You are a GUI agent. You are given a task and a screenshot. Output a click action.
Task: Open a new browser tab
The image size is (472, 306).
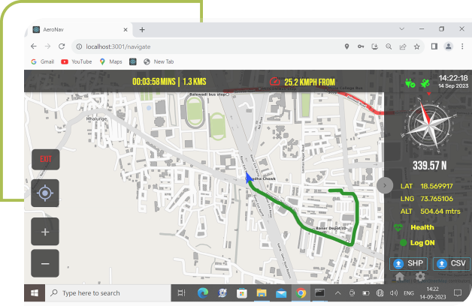142,29
